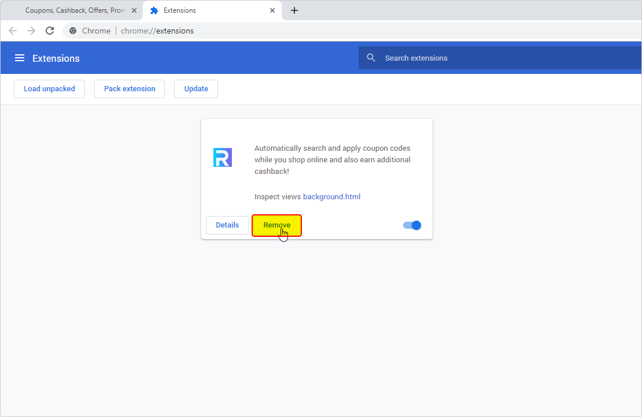Click the magnifier icon in the search bar
The height and width of the screenshot is (417, 642).
pyautogui.click(x=371, y=58)
